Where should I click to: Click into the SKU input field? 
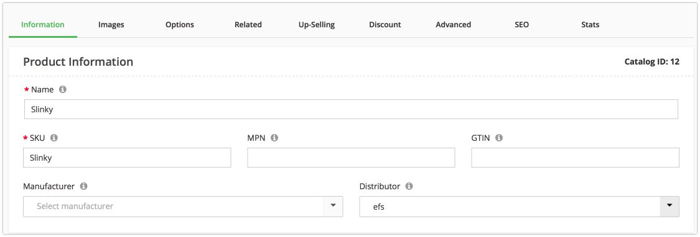(x=127, y=158)
